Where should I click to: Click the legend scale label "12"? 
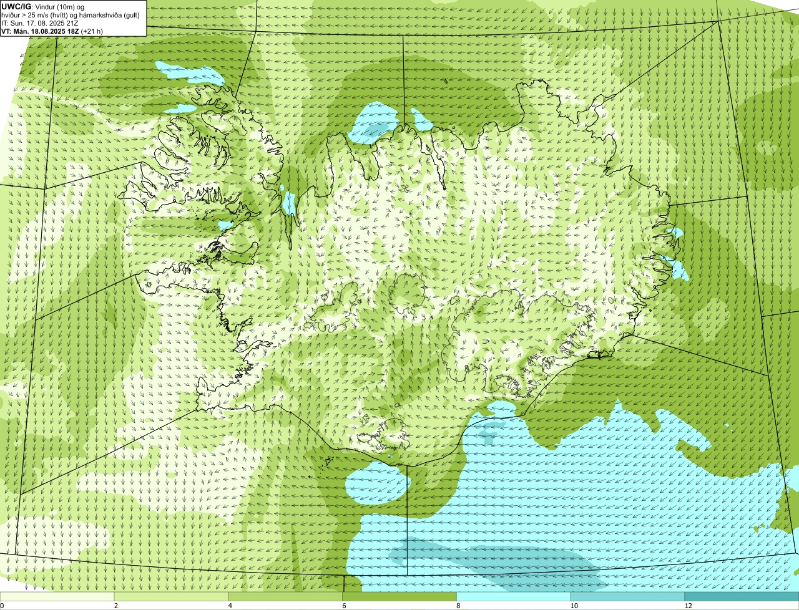pyautogui.click(x=688, y=606)
